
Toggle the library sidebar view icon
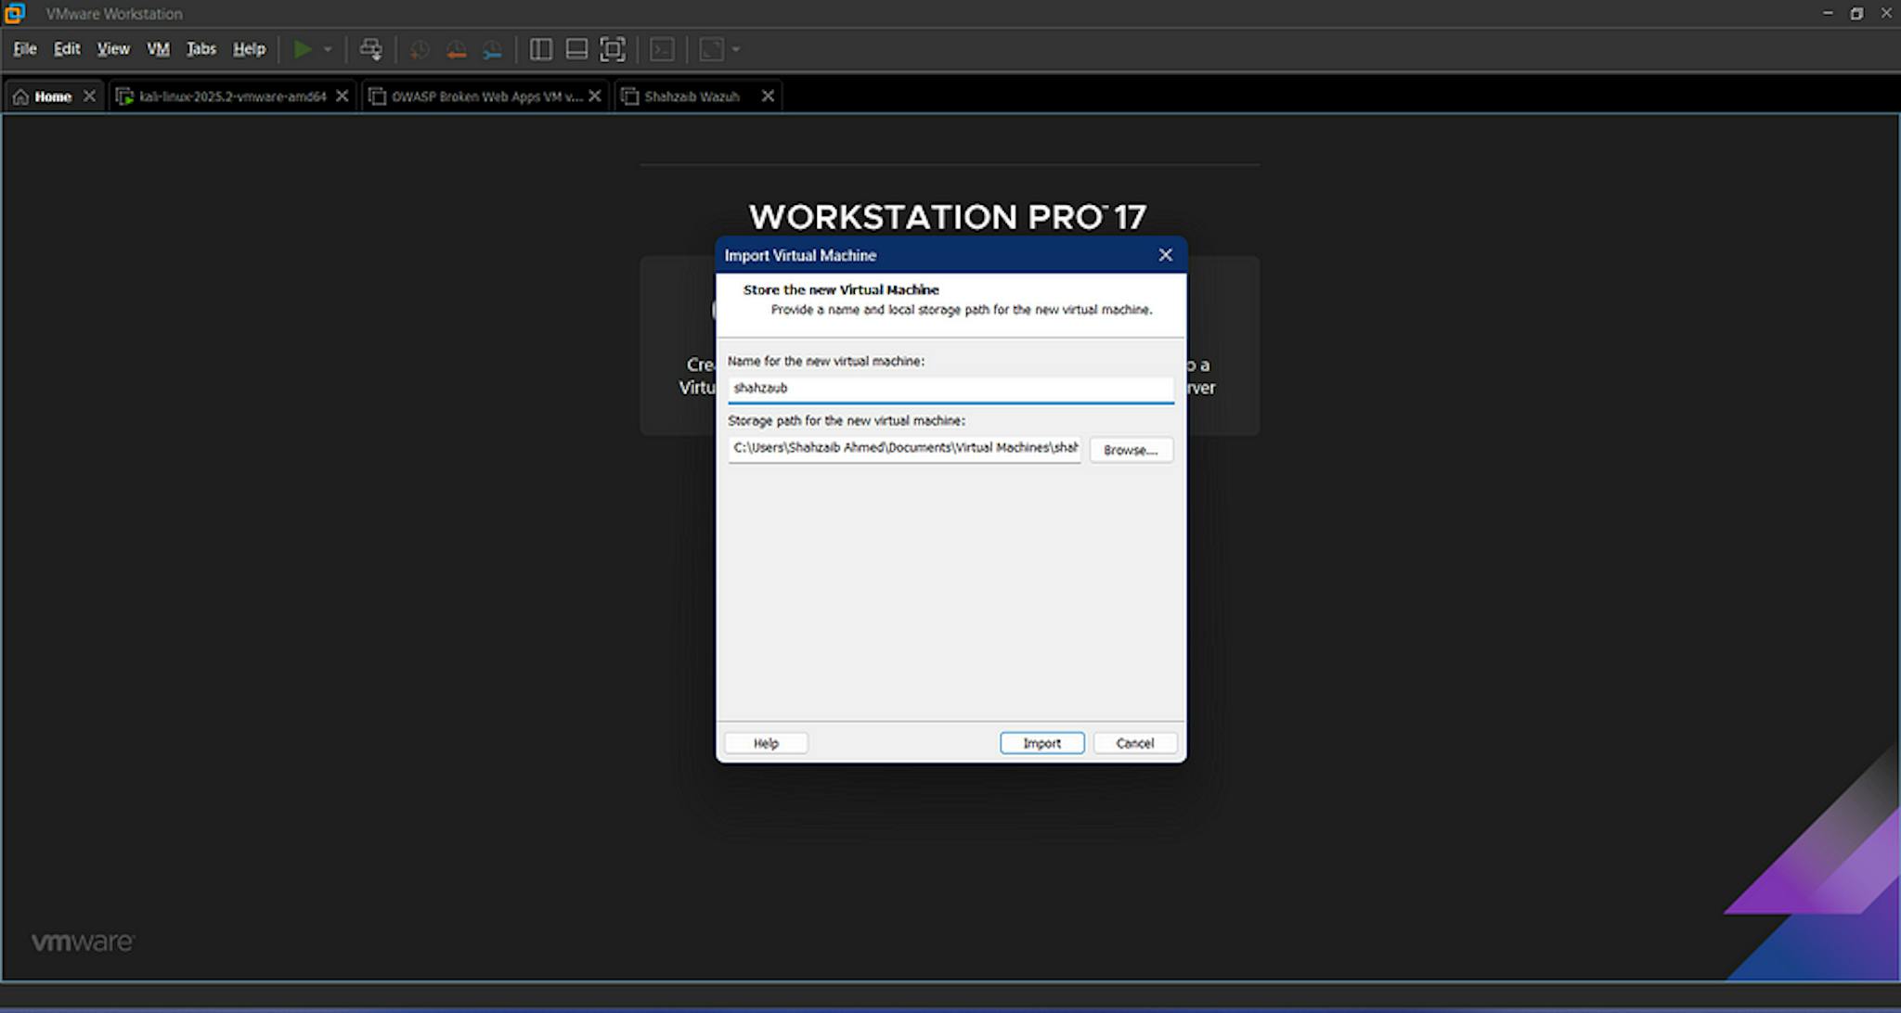point(540,49)
